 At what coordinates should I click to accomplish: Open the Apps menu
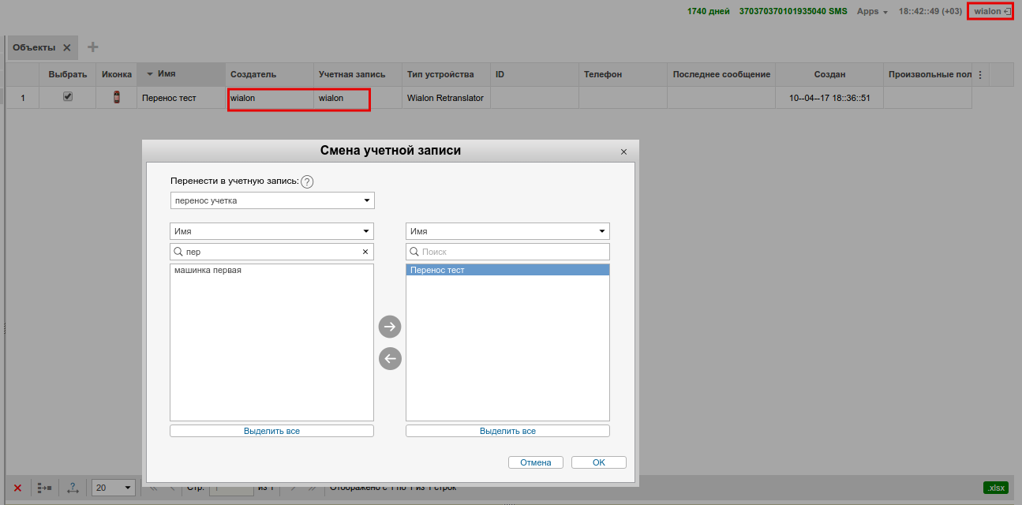[x=872, y=12]
